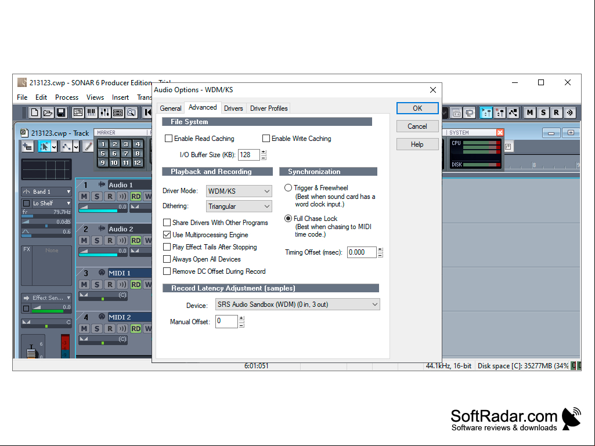Save the project with the floppy disk icon
Image resolution: width=595 pixels, height=446 pixels.
61,113
